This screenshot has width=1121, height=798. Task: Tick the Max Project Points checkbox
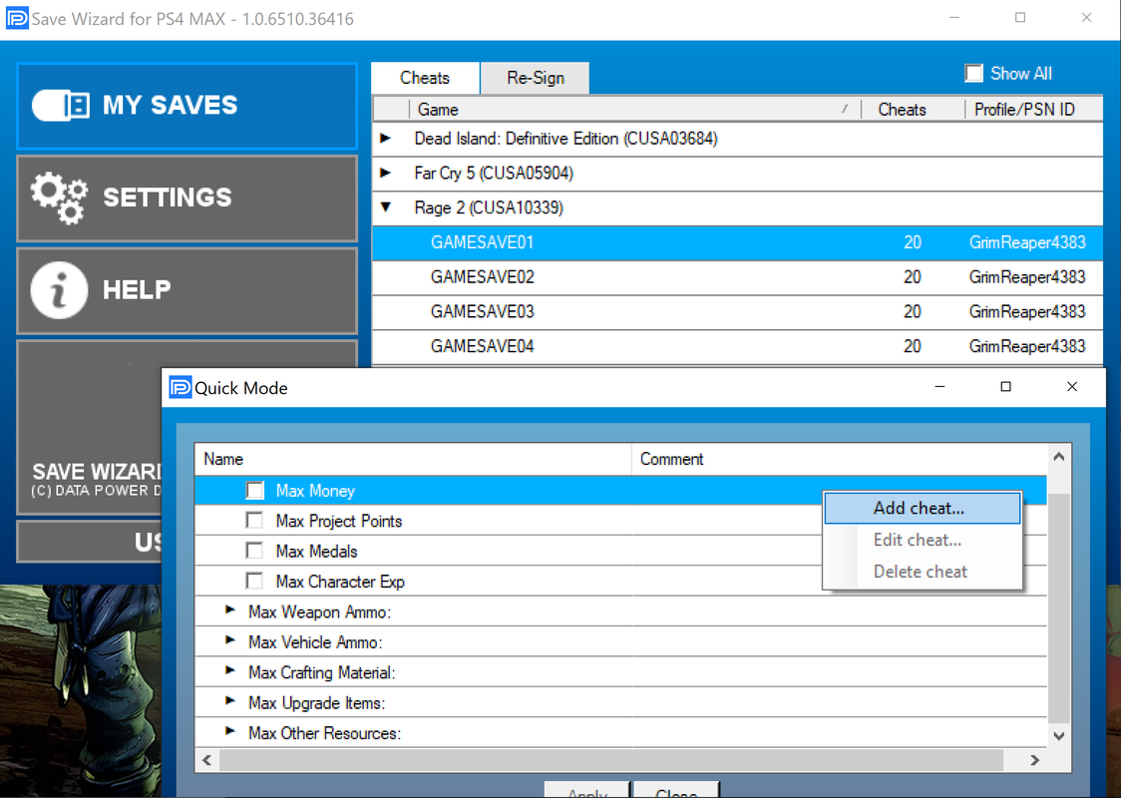pos(254,521)
